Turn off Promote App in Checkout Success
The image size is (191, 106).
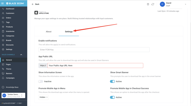click(x=112, y=97)
